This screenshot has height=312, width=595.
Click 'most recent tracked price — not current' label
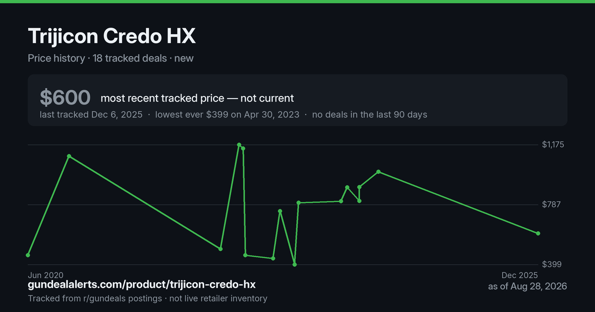click(197, 98)
